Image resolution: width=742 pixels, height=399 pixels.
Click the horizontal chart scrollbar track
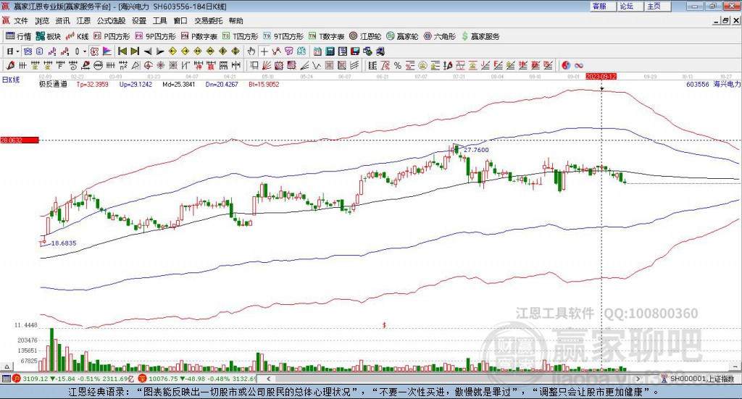pos(454,379)
